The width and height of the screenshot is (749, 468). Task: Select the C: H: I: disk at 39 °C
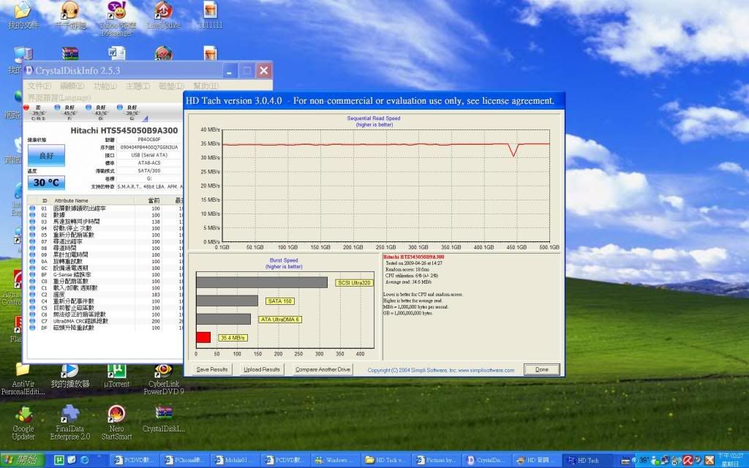[x=38, y=112]
